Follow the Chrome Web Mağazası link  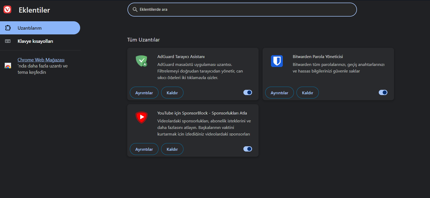(41, 60)
